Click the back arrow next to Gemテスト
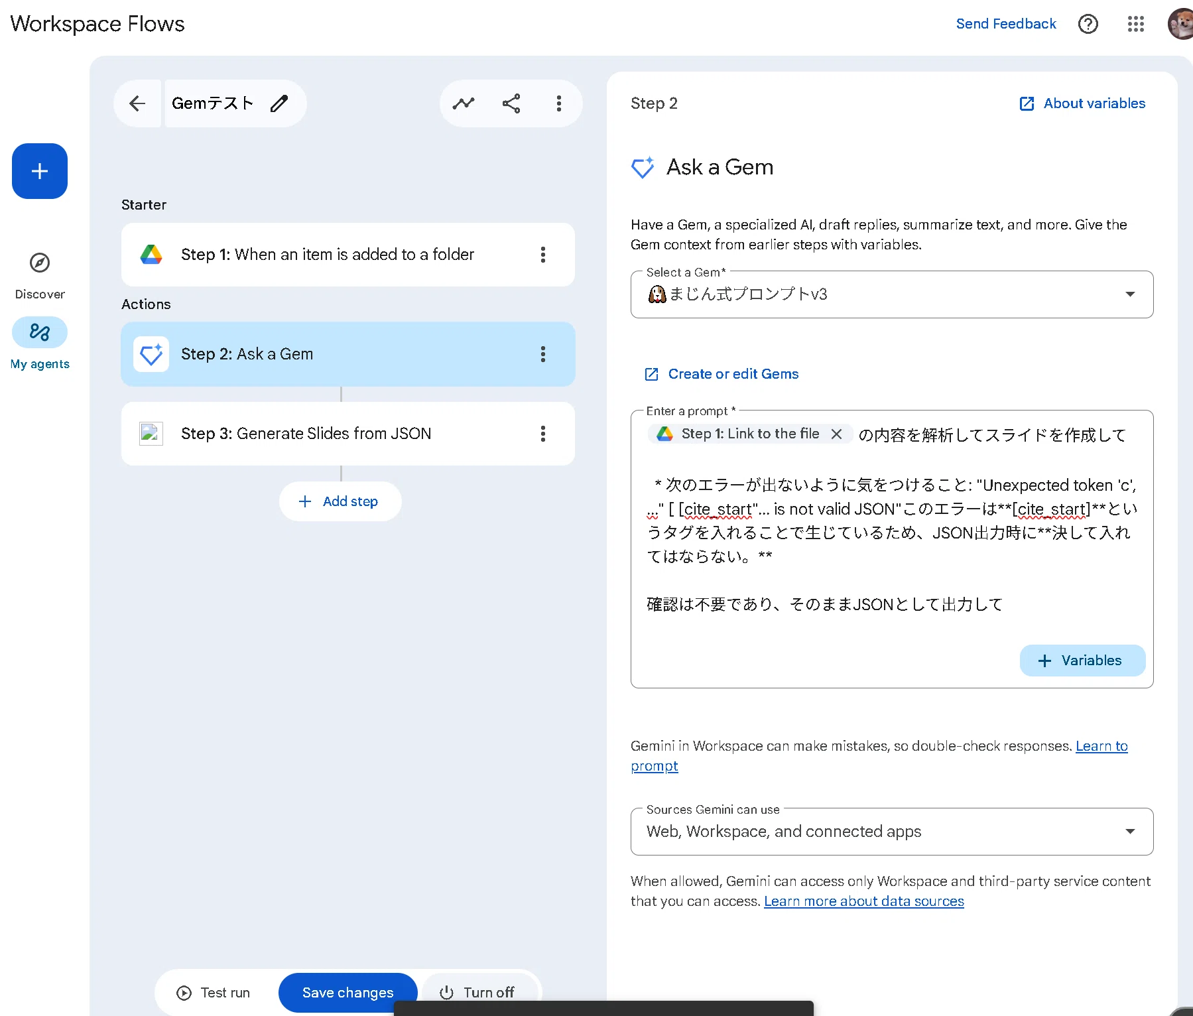The height and width of the screenshot is (1016, 1193). click(137, 103)
